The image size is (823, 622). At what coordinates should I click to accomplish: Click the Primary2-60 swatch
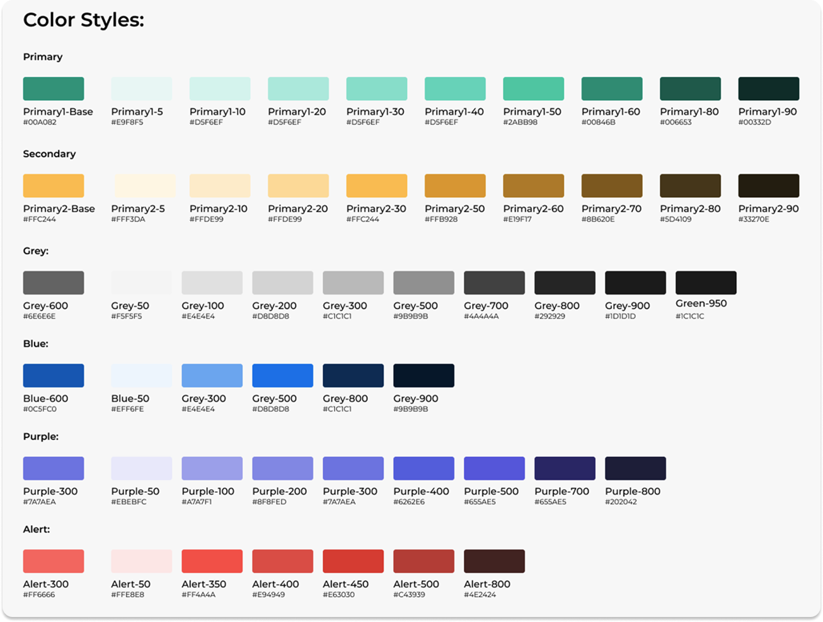[x=533, y=186]
